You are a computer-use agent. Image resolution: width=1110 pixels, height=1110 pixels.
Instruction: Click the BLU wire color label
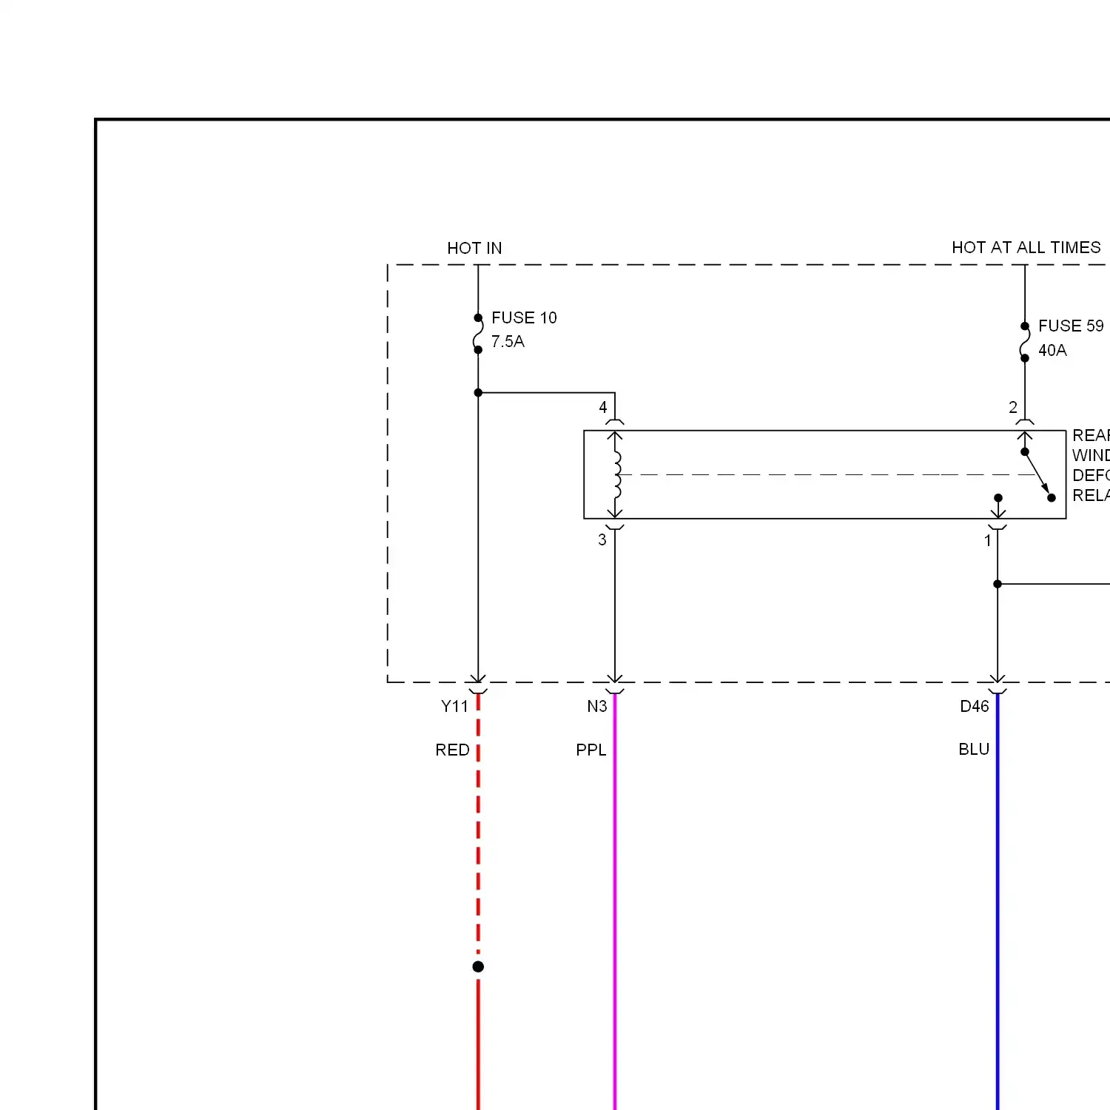(973, 749)
